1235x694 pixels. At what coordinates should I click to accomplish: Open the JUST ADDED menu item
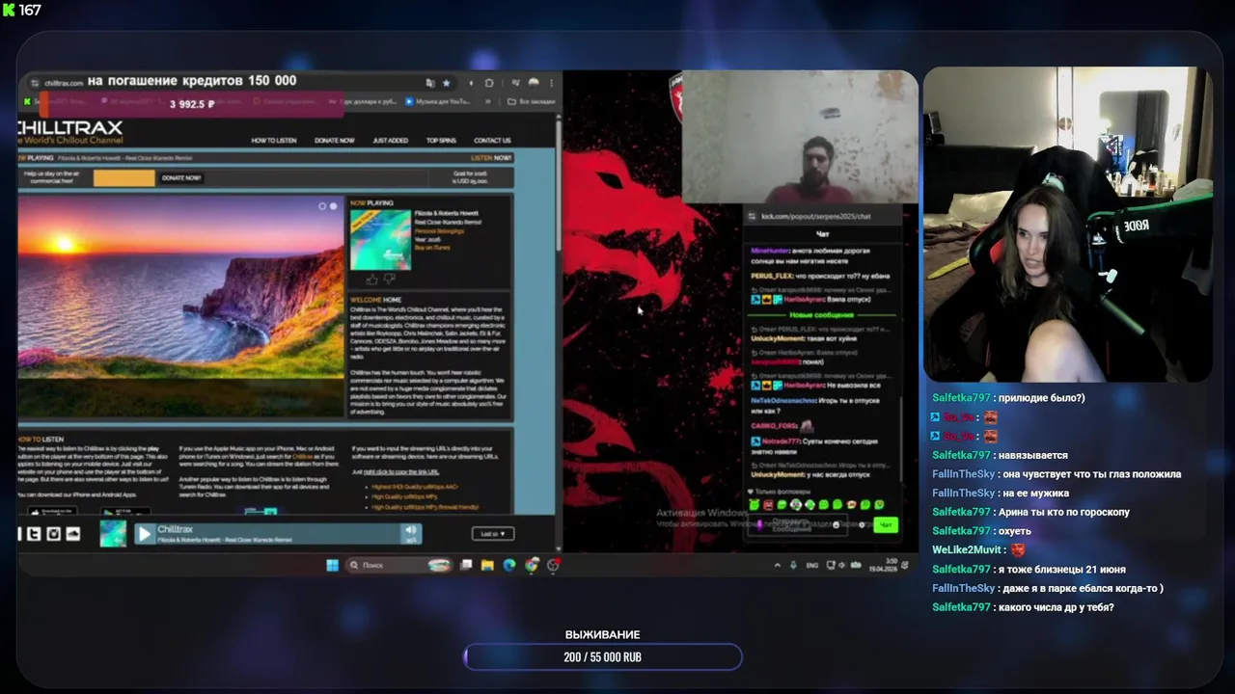[x=390, y=141]
